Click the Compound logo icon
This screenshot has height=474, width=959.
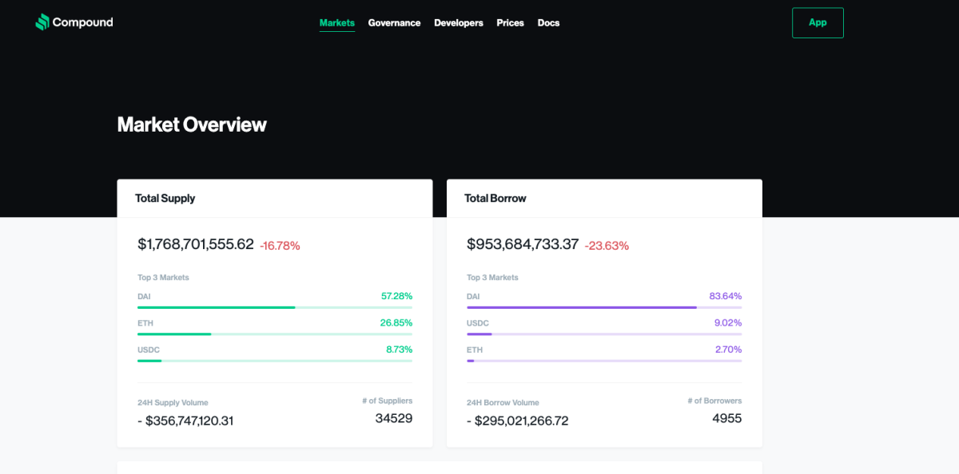pyautogui.click(x=42, y=22)
